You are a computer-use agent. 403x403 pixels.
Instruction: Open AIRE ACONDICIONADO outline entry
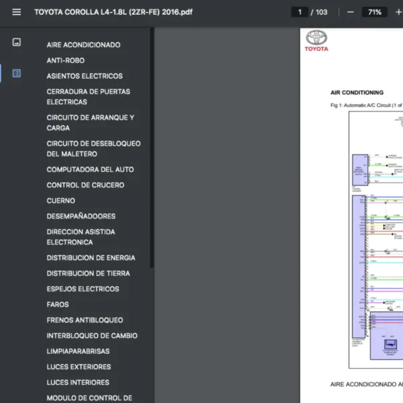(83, 45)
